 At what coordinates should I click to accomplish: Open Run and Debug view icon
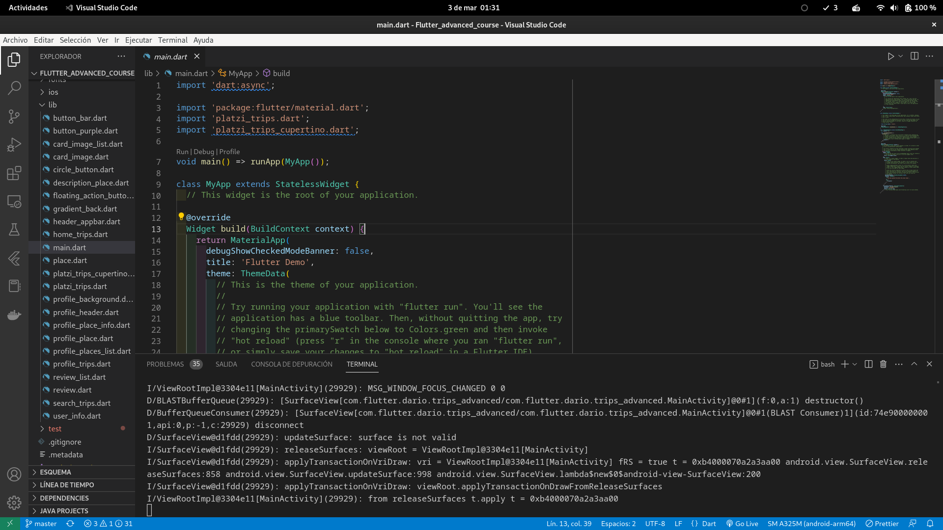click(14, 145)
